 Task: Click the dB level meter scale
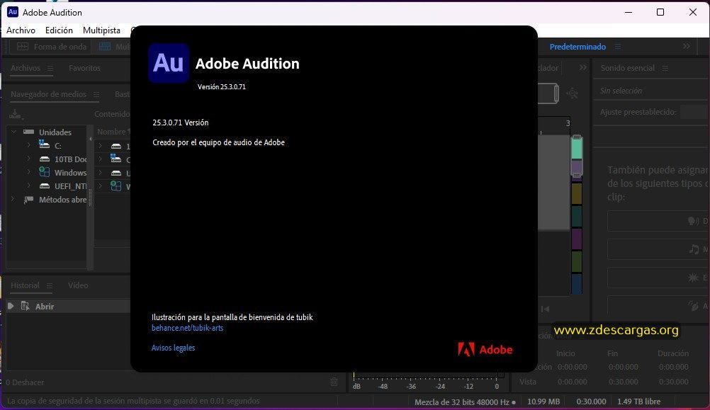(x=428, y=382)
